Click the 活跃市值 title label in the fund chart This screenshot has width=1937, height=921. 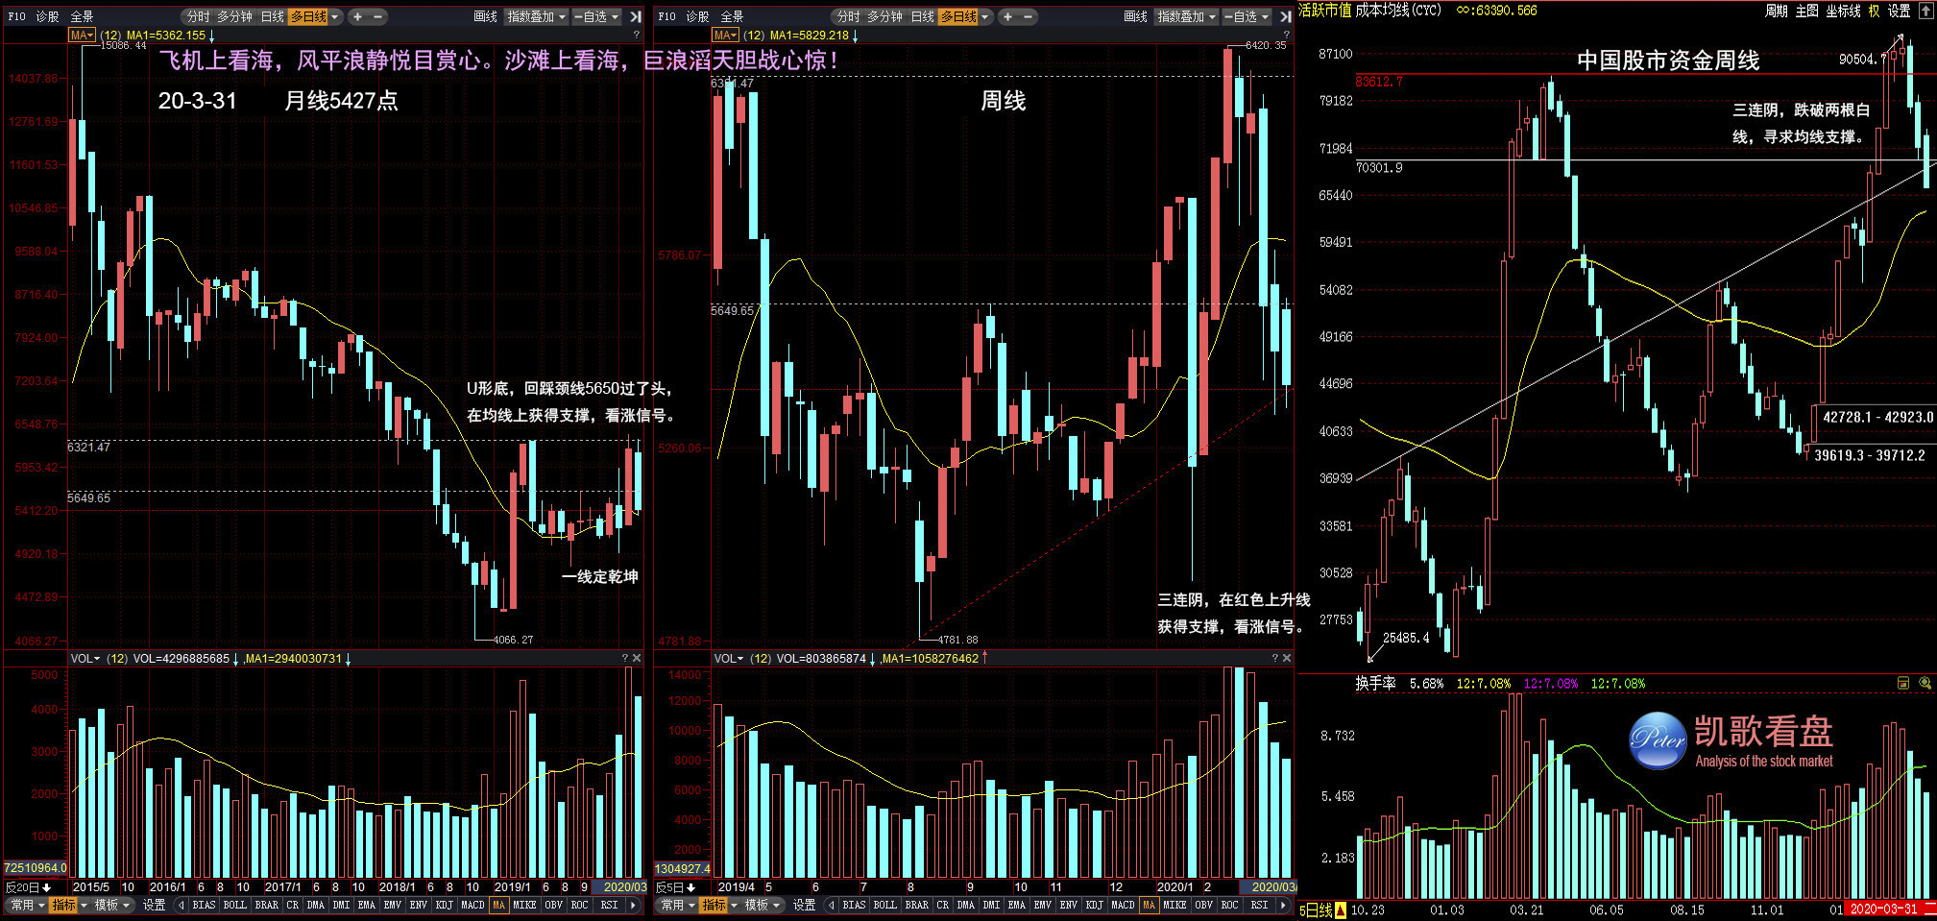(1324, 10)
